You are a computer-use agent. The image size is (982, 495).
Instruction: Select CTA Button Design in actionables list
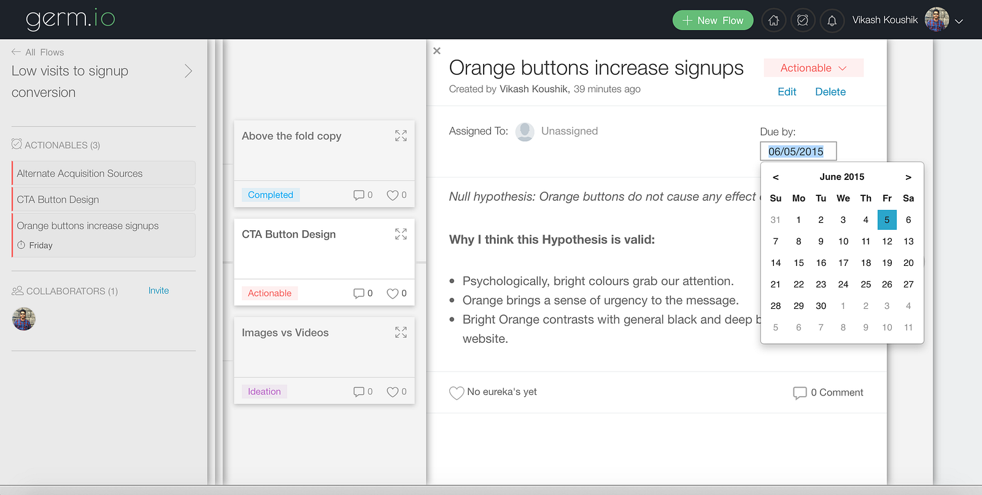click(104, 200)
